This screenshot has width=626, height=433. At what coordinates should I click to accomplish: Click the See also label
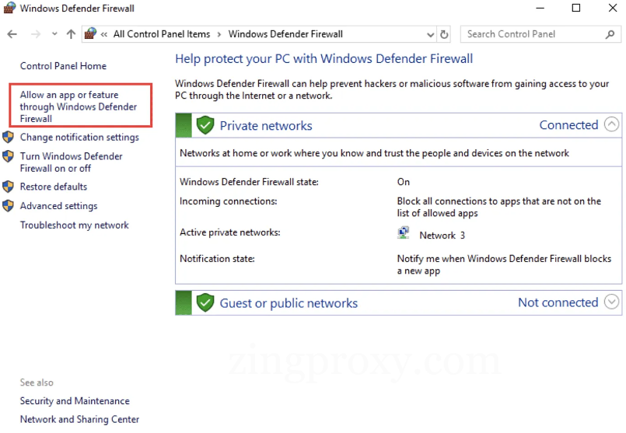[x=37, y=382]
